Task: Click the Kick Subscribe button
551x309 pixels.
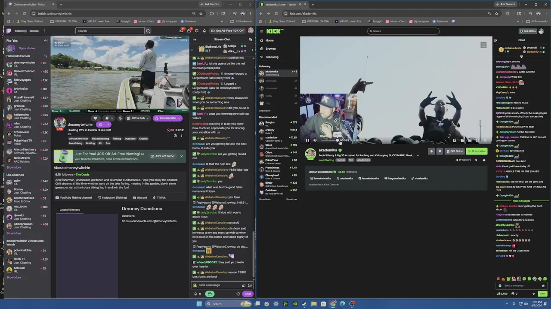Action: [x=476, y=151]
